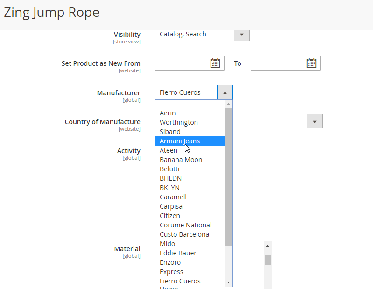Click the Material list scrollbar up arrow
The height and width of the screenshot is (289, 373).
tap(267, 246)
